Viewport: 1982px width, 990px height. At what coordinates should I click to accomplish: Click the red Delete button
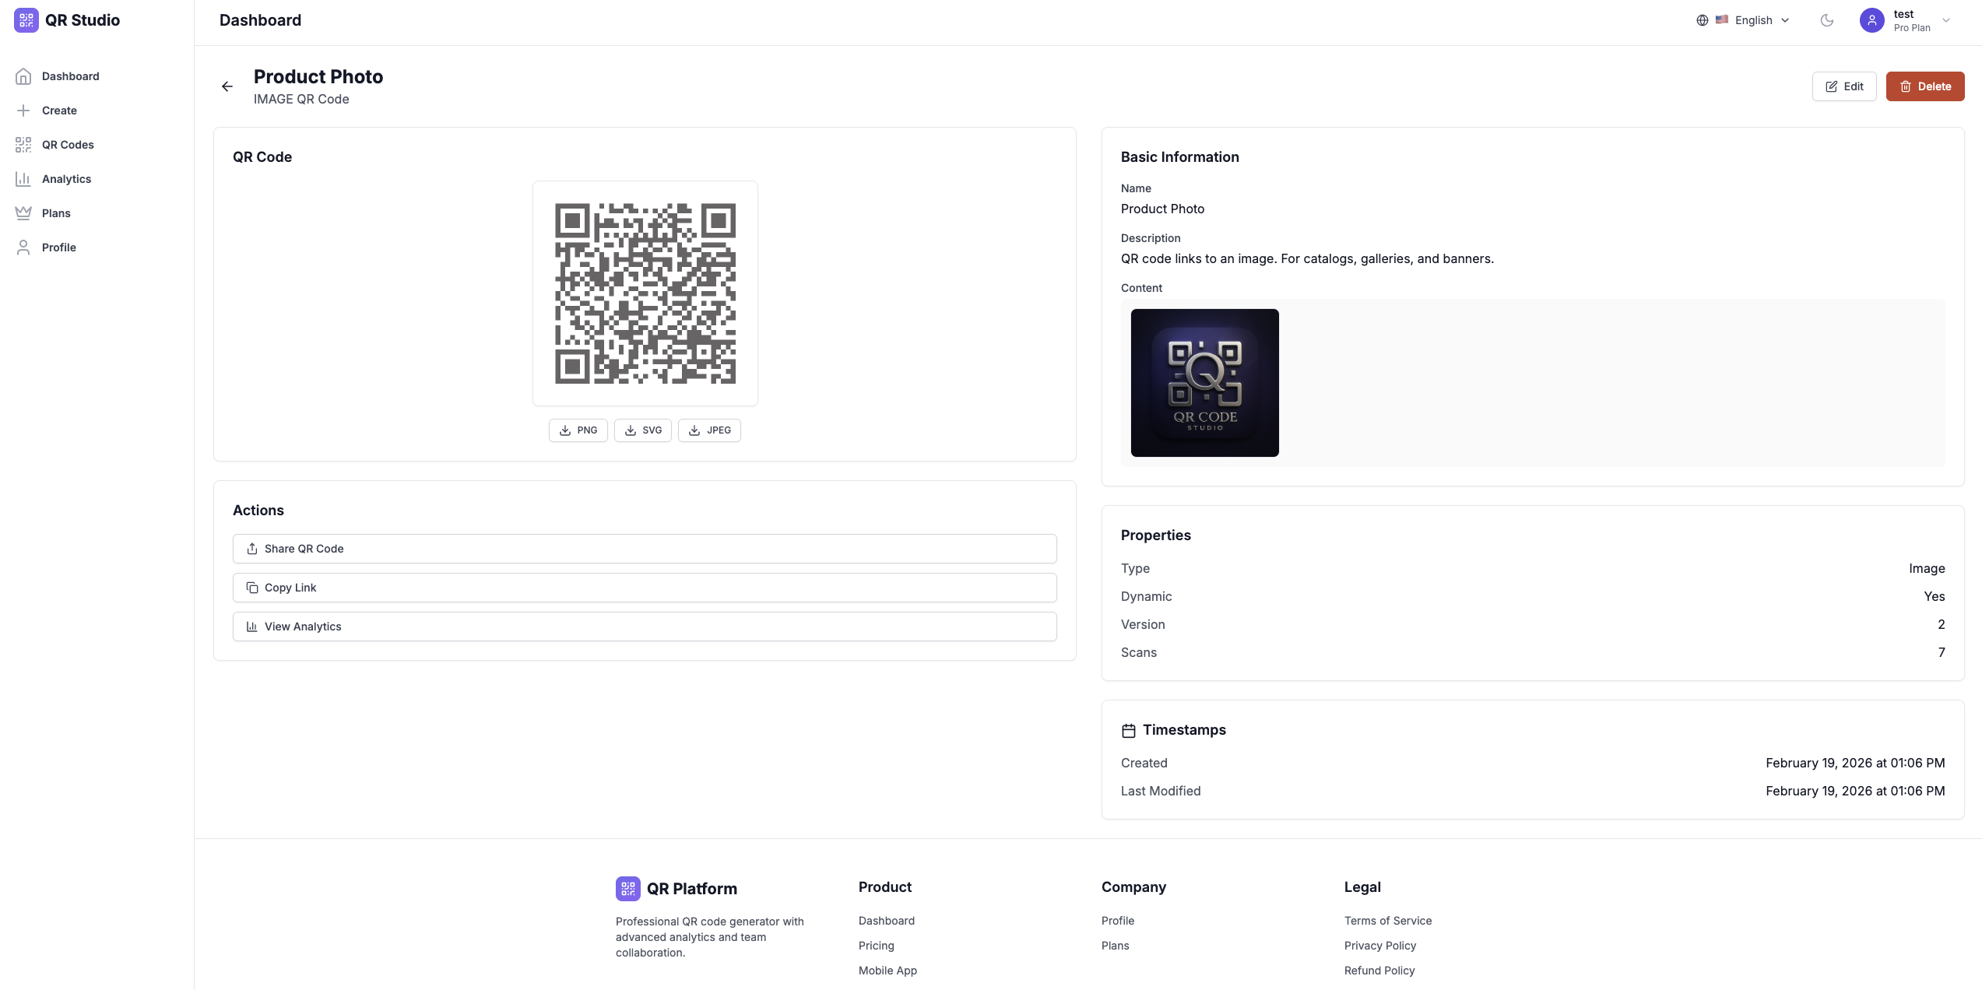1924,86
